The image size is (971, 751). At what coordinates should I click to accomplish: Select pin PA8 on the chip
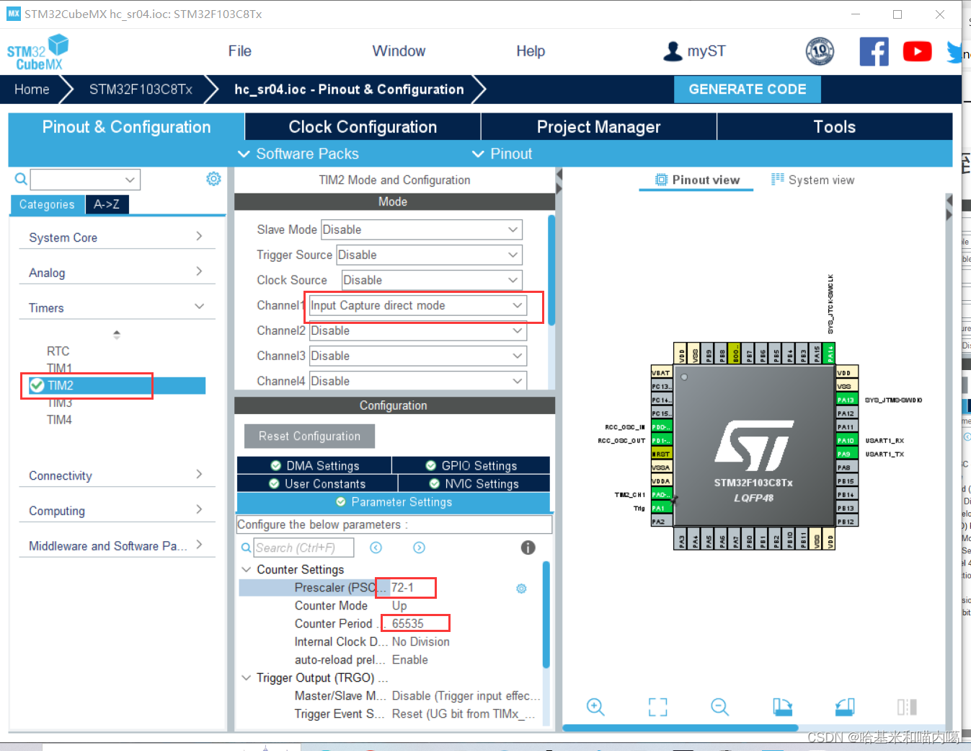point(846,467)
